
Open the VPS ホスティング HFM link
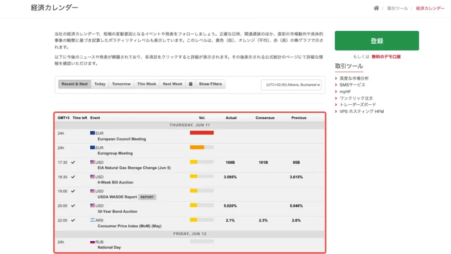point(362,111)
